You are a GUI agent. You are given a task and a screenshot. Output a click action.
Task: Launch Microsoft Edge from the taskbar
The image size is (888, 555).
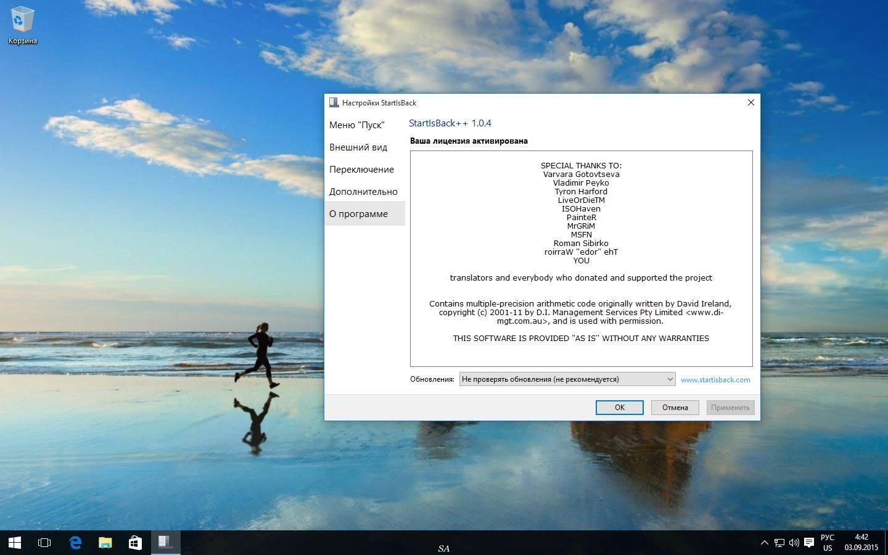(x=75, y=543)
